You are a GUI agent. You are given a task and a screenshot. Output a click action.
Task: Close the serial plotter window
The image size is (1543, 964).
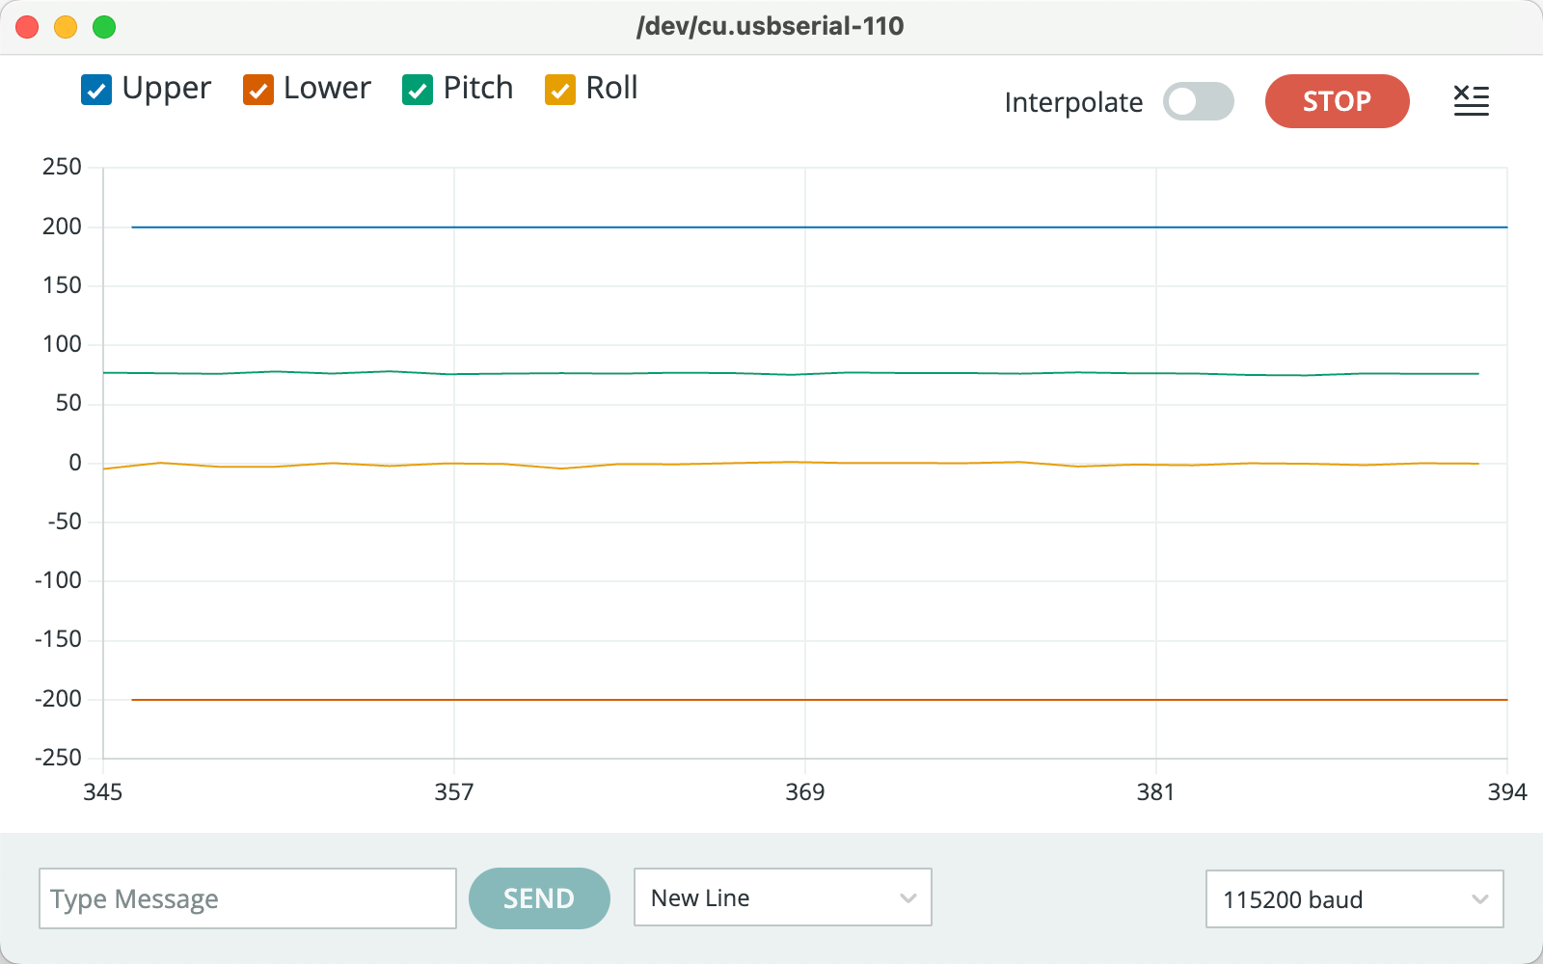coord(27,27)
